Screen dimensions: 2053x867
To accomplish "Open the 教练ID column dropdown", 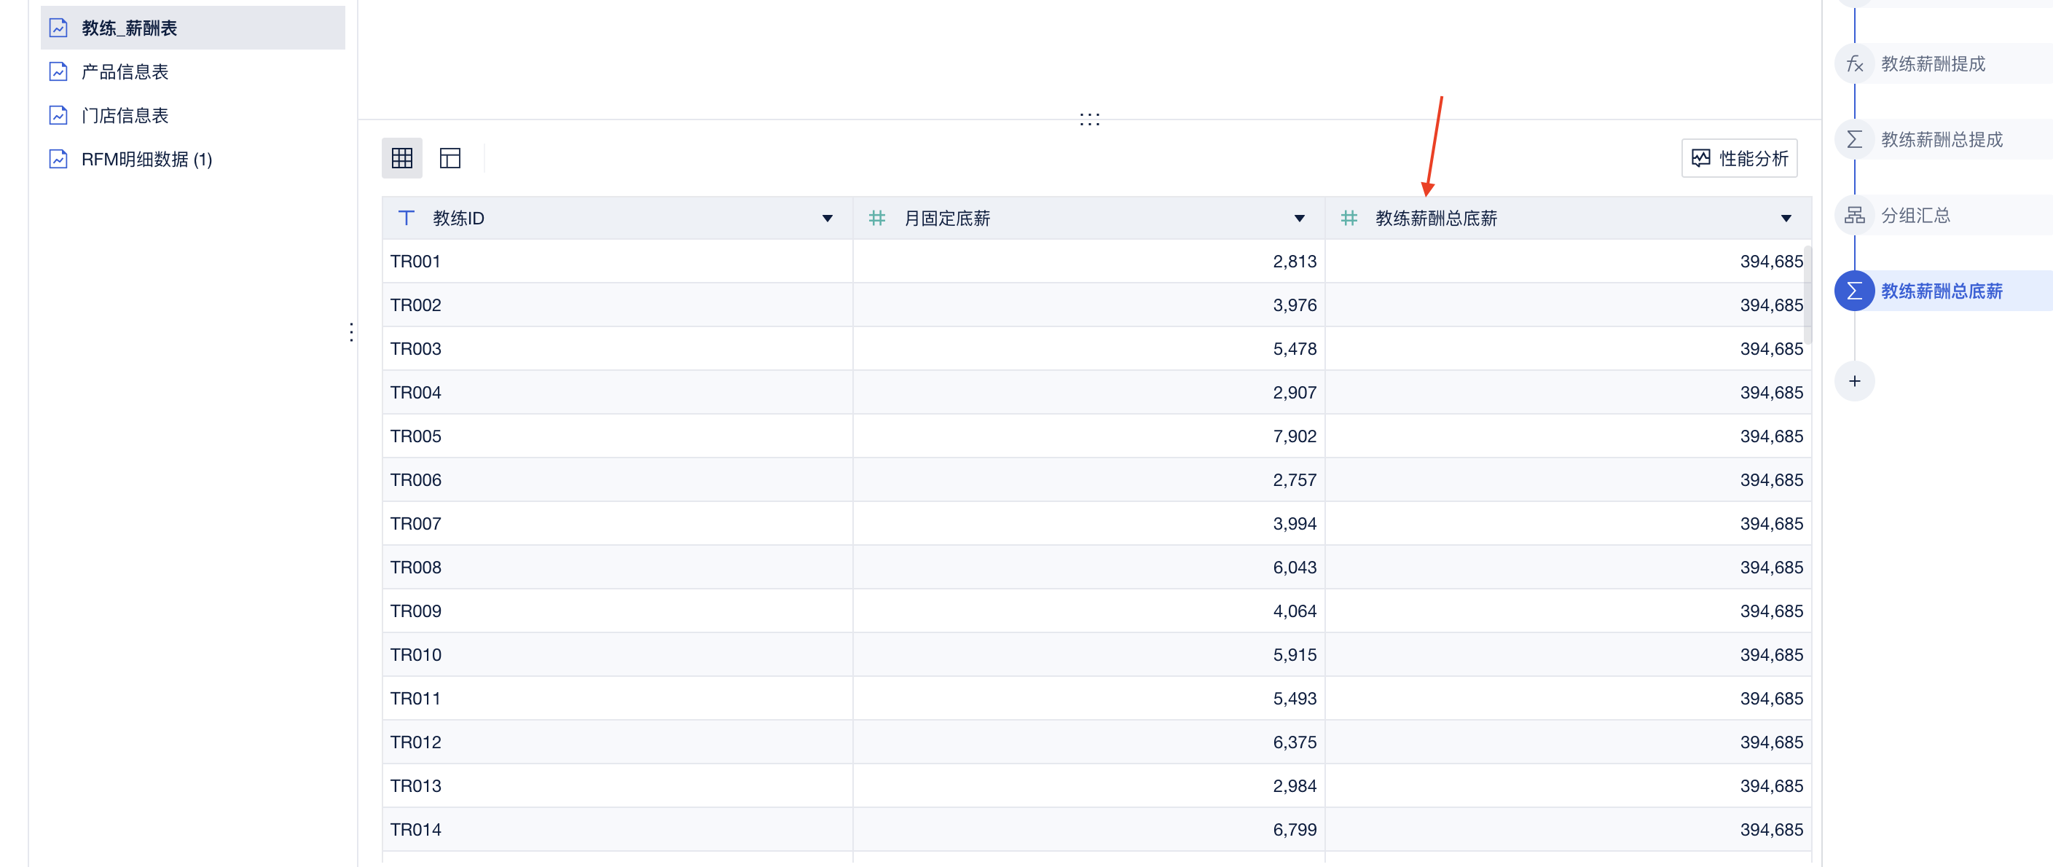I will [828, 219].
